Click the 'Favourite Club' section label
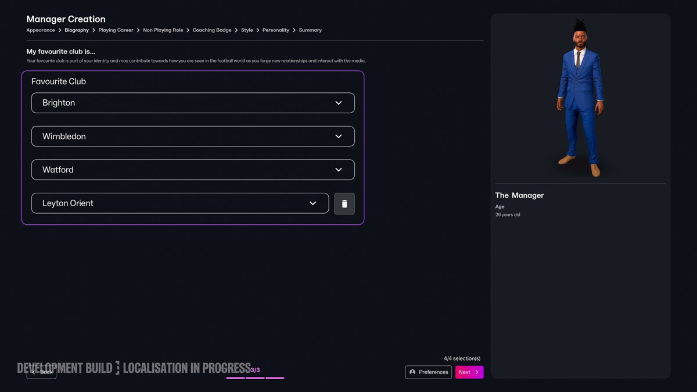This screenshot has width=697, height=392. pyautogui.click(x=59, y=82)
